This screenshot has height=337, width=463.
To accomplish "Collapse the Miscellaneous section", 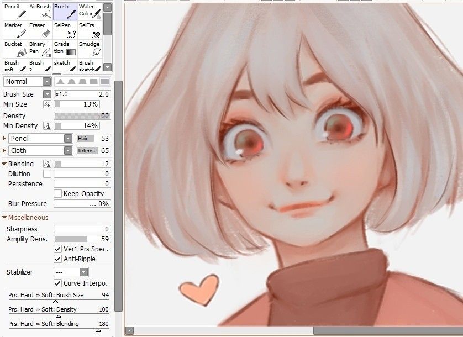I will [4, 217].
